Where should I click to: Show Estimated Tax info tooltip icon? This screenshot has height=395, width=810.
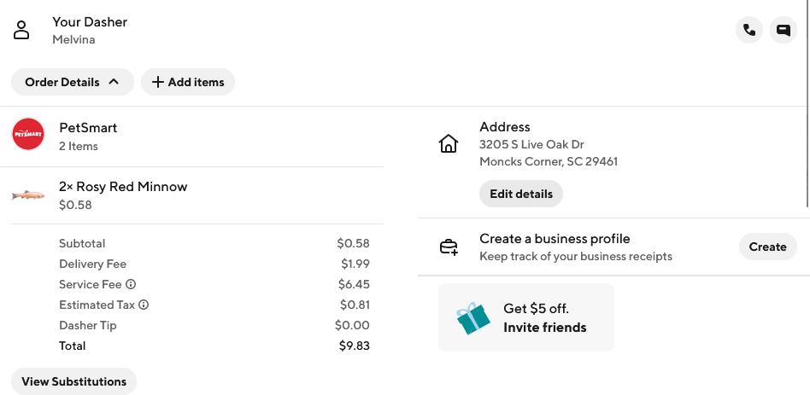click(144, 305)
